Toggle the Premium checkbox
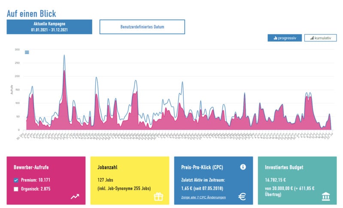Viewport: 343px width, 208px height. (16, 180)
